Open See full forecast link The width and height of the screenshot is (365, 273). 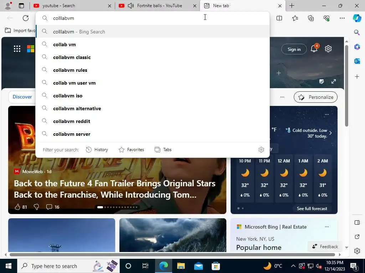point(312,208)
